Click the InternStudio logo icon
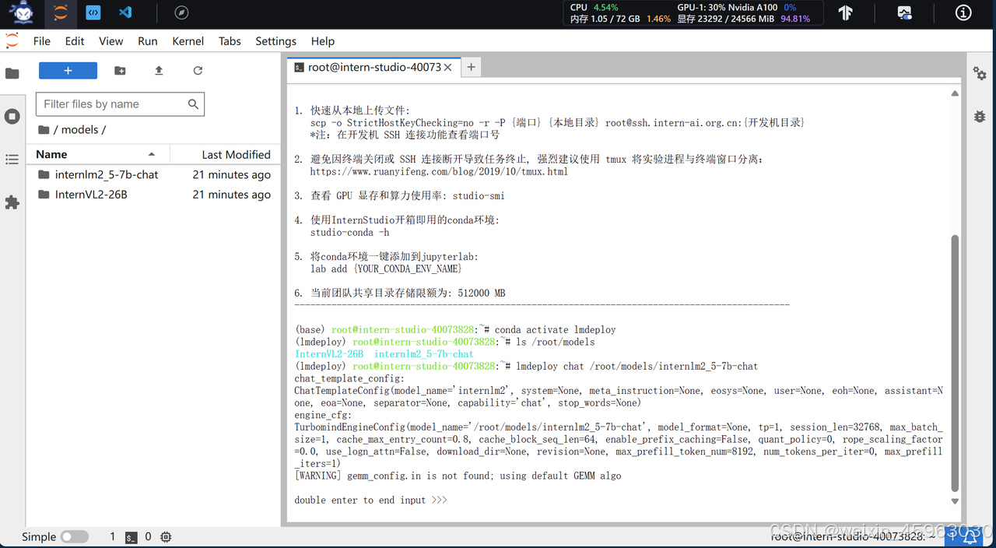Viewport: 996px width, 548px height. [x=22, y=13]
